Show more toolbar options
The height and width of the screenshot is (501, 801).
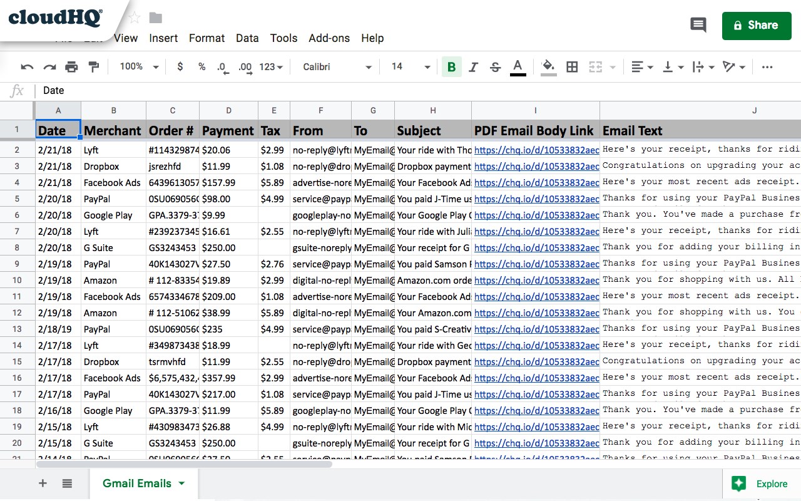pos(767,67)
